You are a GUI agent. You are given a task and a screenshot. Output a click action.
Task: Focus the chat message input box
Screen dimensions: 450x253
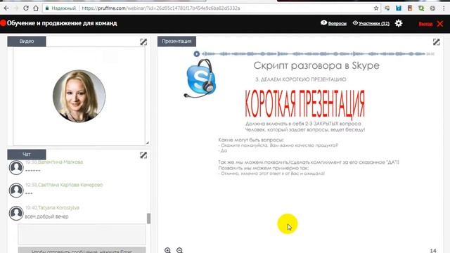(82, 234)
